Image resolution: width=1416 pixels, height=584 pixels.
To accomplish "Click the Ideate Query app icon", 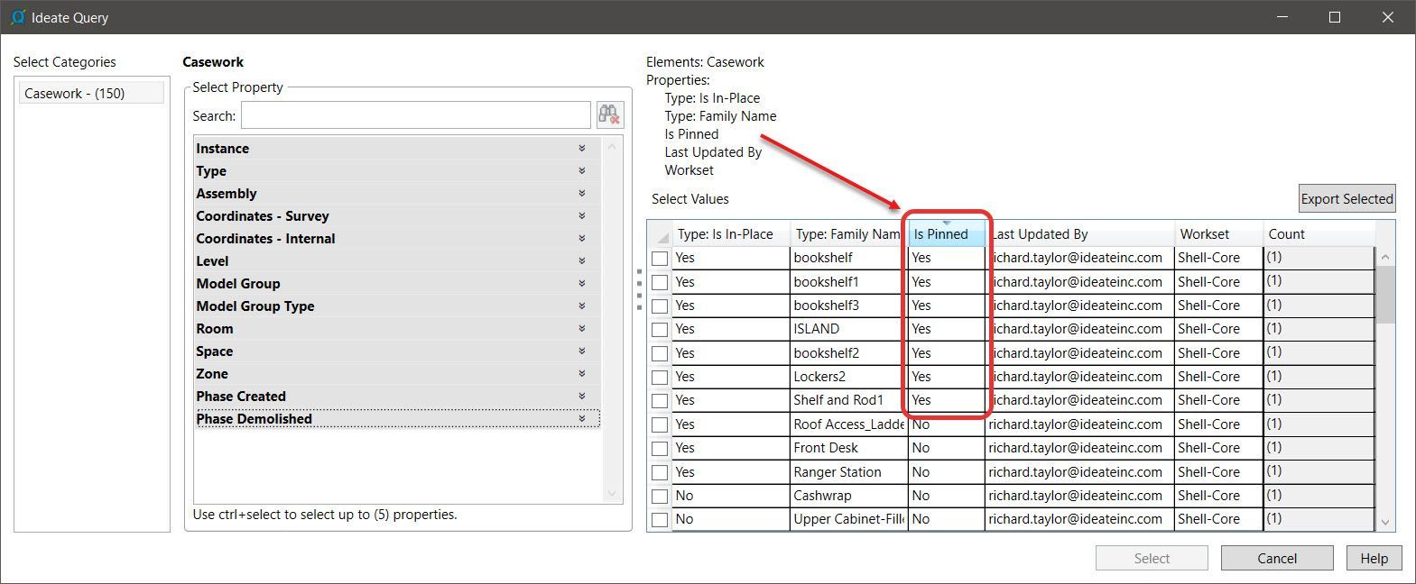I will 17,17.
